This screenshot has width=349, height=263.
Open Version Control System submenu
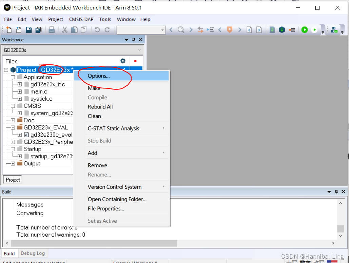point(121,187)
